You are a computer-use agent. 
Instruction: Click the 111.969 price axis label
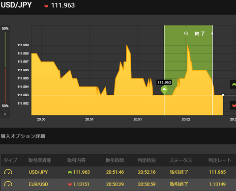pos(23,45)
